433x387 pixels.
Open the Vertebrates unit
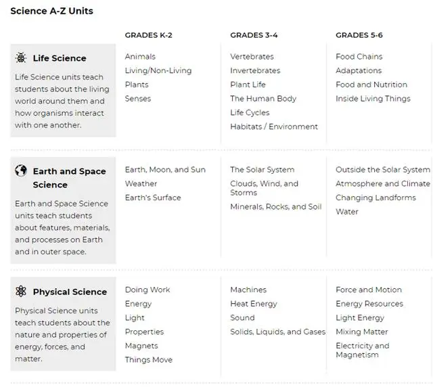pyautogui.click(x=251, y=57)
